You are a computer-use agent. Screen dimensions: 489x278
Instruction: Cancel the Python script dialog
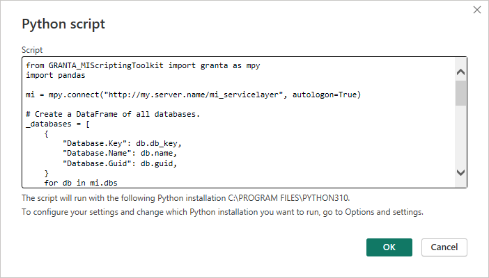[x=444, y=247]
